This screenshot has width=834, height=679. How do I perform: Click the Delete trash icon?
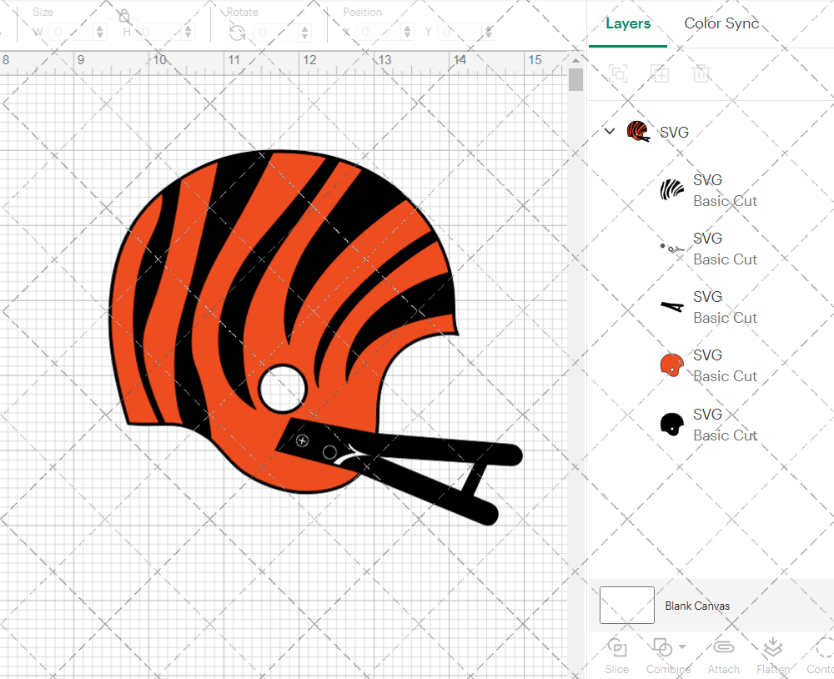(x=702, y=73)
